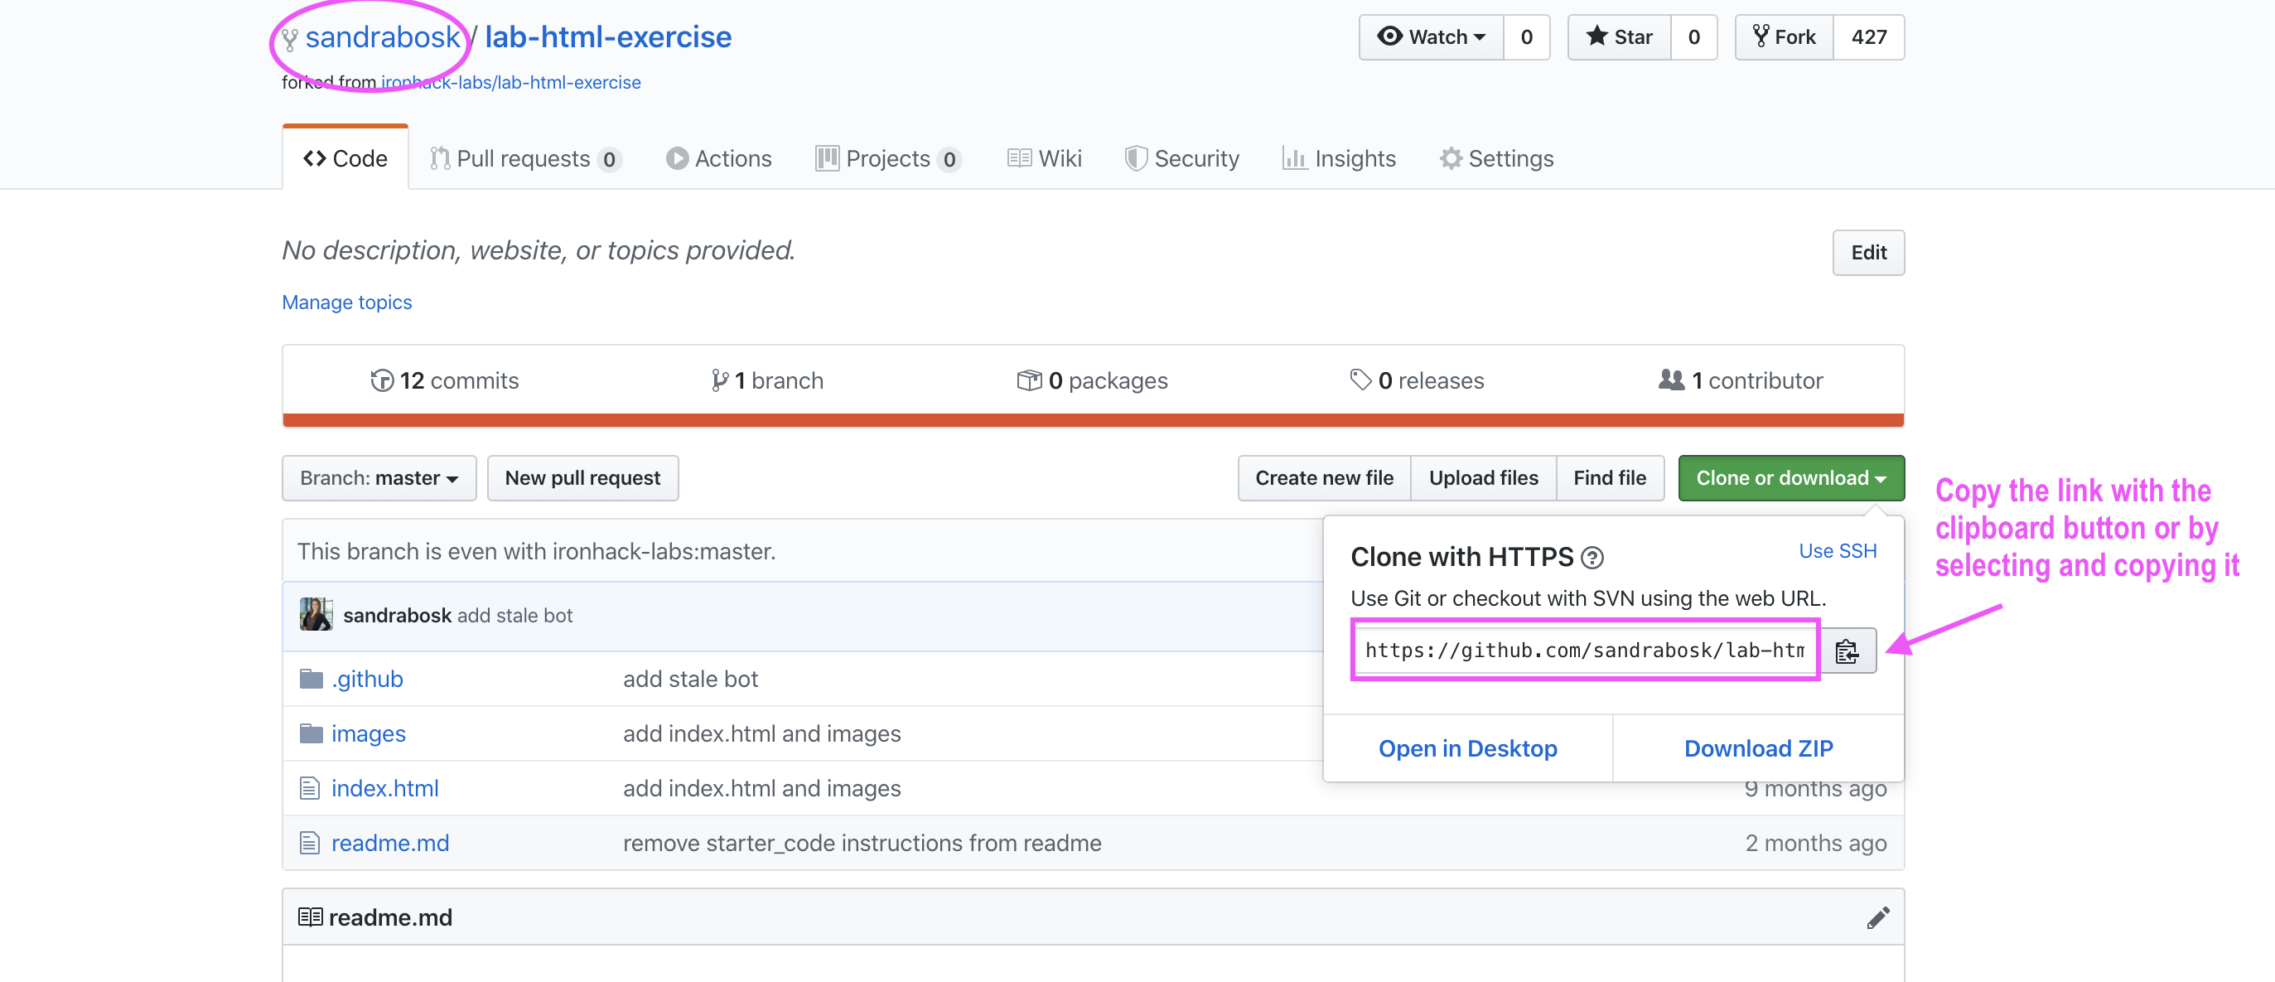Viewport: 2275px width, 982px height.
Task: Switch to the Pull requests tab
Action: (x=524, y=159)
